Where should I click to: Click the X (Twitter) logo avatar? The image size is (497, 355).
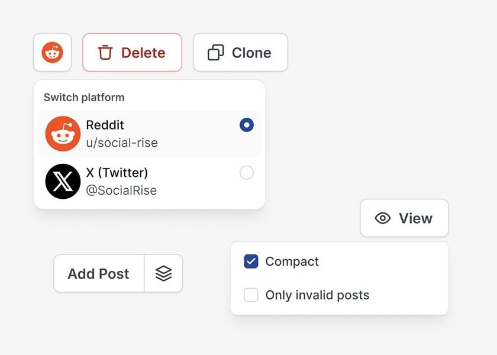pyautogui.click(x=63, y=181)
